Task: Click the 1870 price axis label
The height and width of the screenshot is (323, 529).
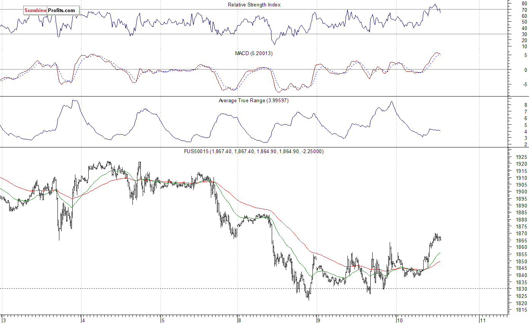Action: pyautogui.click(x=521, y=234)
